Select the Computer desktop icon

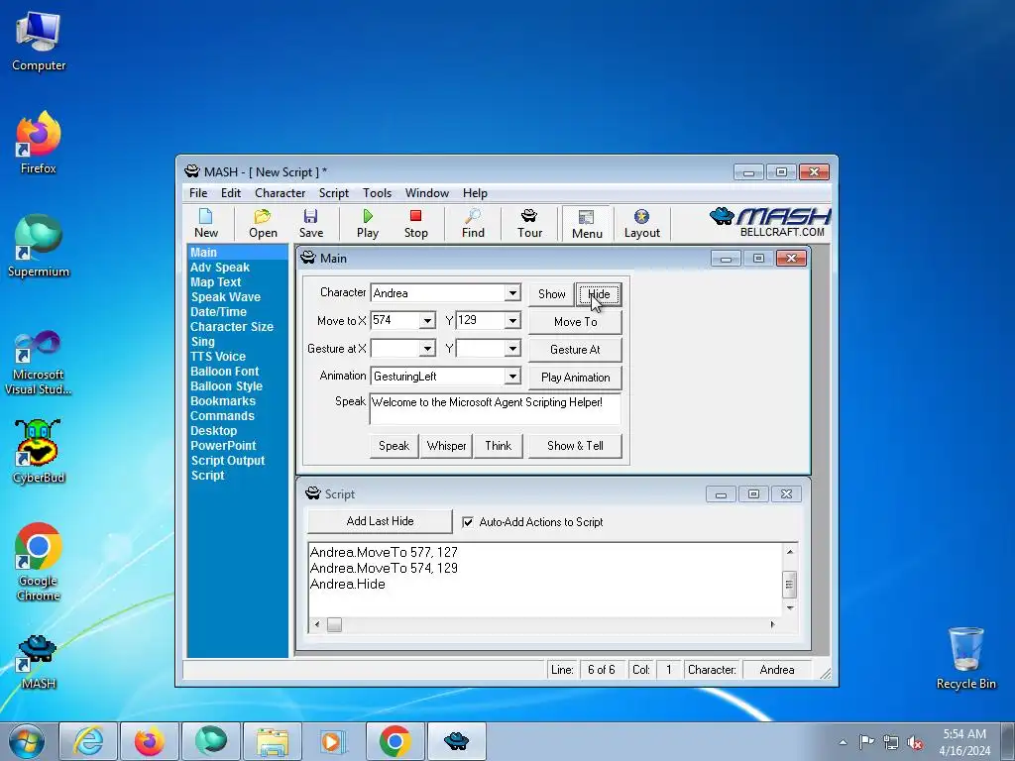point(39,43)
